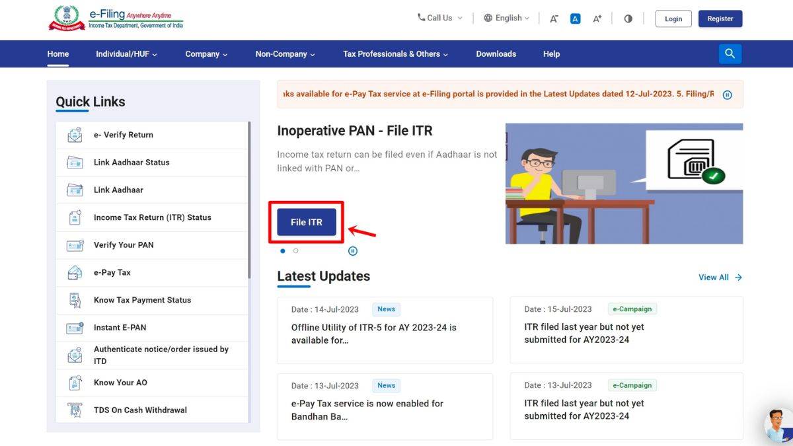Go to the Help menu item
The width and height of the screenshot is (793, 446).
[x=551, y=54]
